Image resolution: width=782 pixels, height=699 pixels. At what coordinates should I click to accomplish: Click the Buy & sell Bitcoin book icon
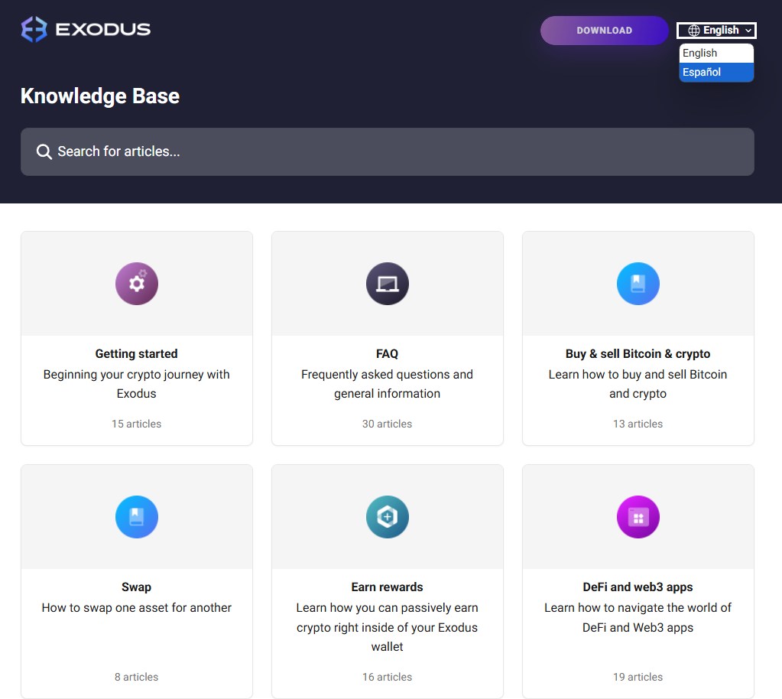coord(638,284)
